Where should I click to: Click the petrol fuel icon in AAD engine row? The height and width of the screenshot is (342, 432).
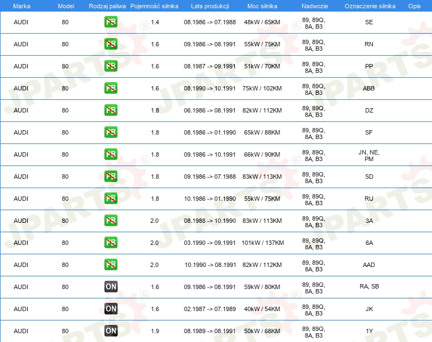tap(110, 265)
